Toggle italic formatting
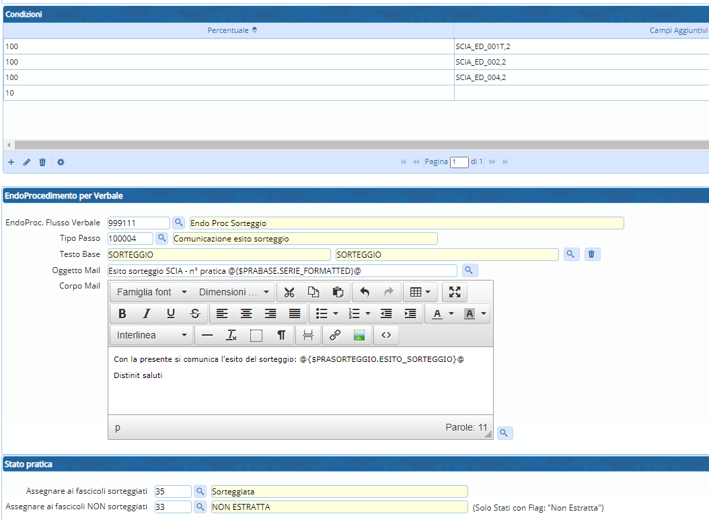The width and height of the screenshot is (709, 520). (x=147, y=313)
